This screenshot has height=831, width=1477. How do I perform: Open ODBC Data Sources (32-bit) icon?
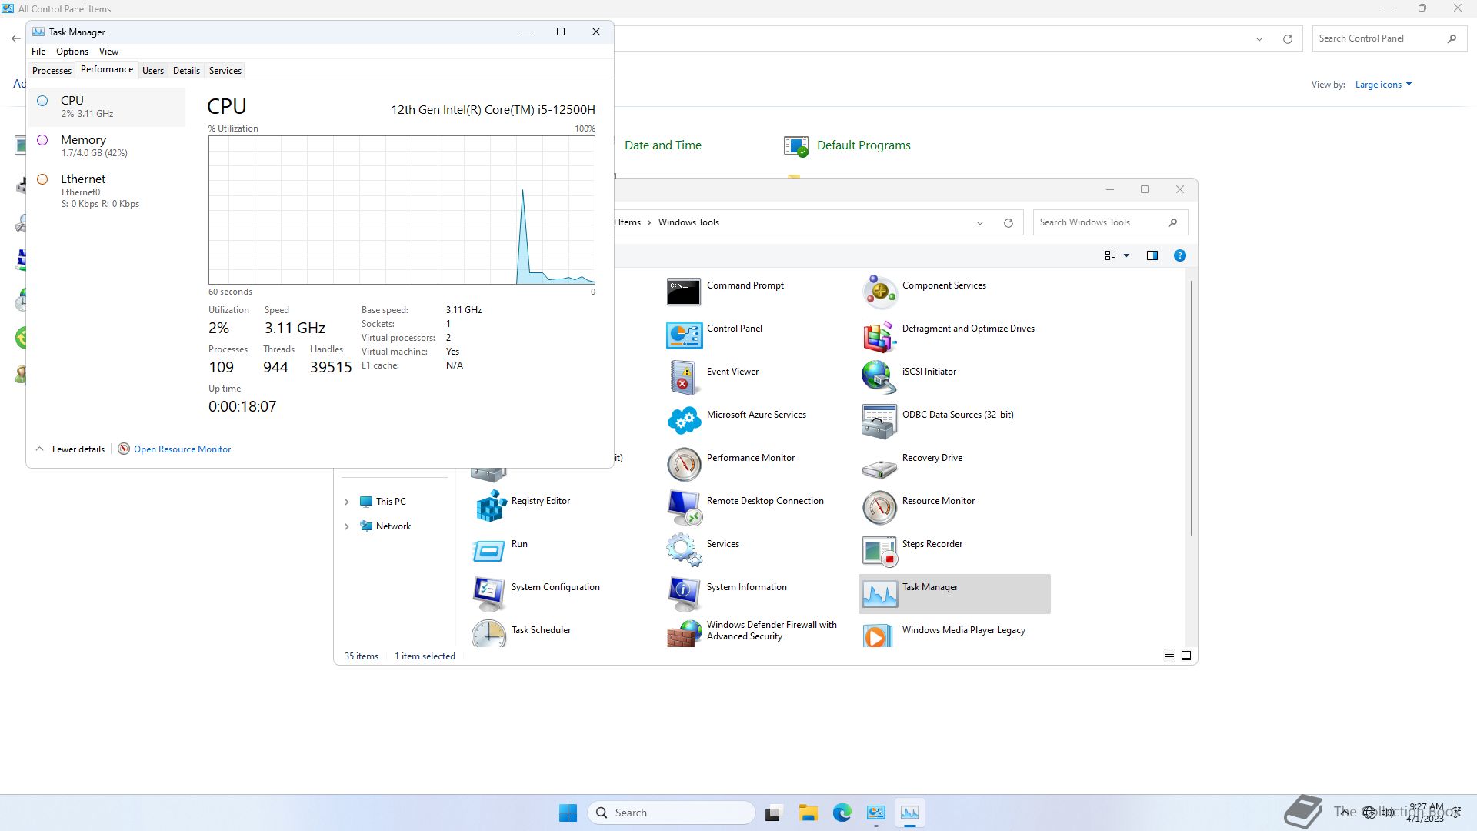click(879, 421)
